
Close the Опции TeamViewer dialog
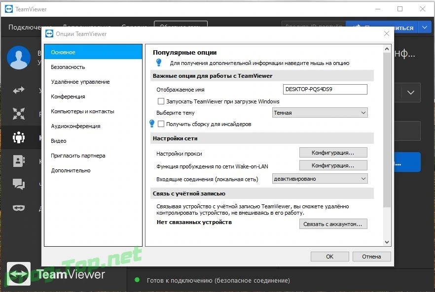click(x=387, y=34)
